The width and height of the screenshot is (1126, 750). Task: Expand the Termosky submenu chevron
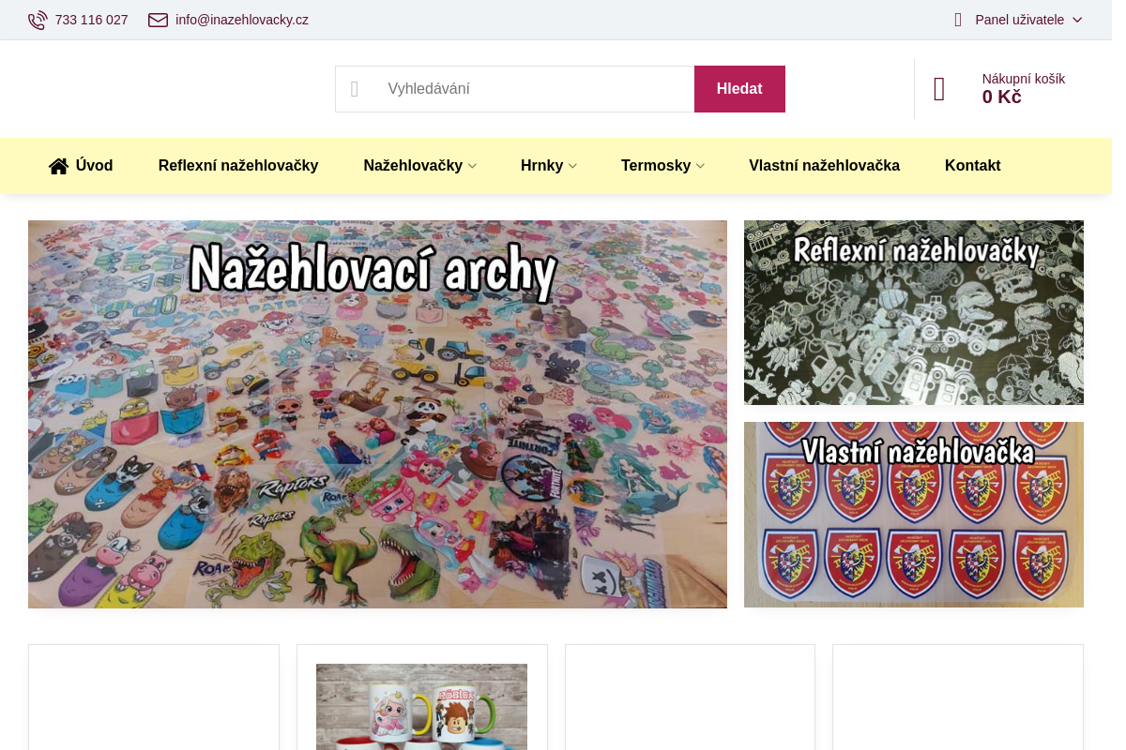tap(700, 166)
